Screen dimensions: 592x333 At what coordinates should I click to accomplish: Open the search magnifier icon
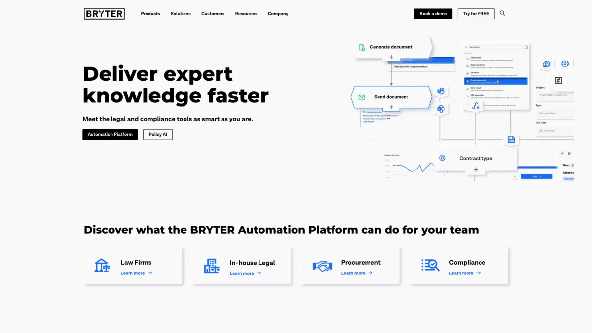click(x=502, y=13)
